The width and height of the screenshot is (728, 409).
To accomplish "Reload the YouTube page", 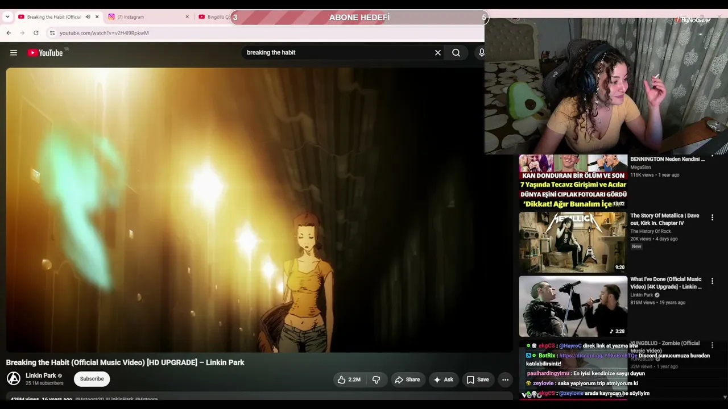I will click(36, 33).
